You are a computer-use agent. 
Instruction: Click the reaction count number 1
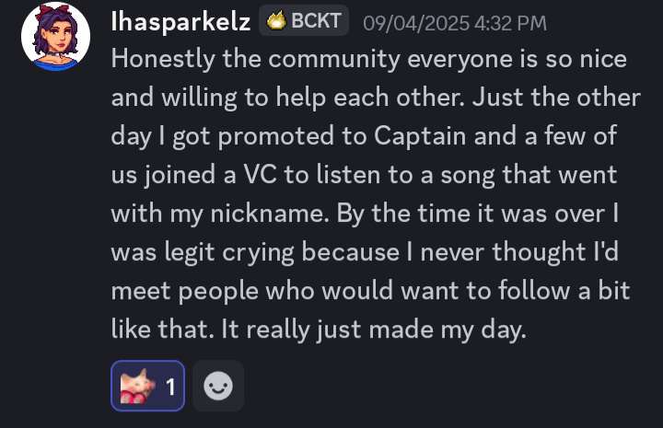[170, 387]
